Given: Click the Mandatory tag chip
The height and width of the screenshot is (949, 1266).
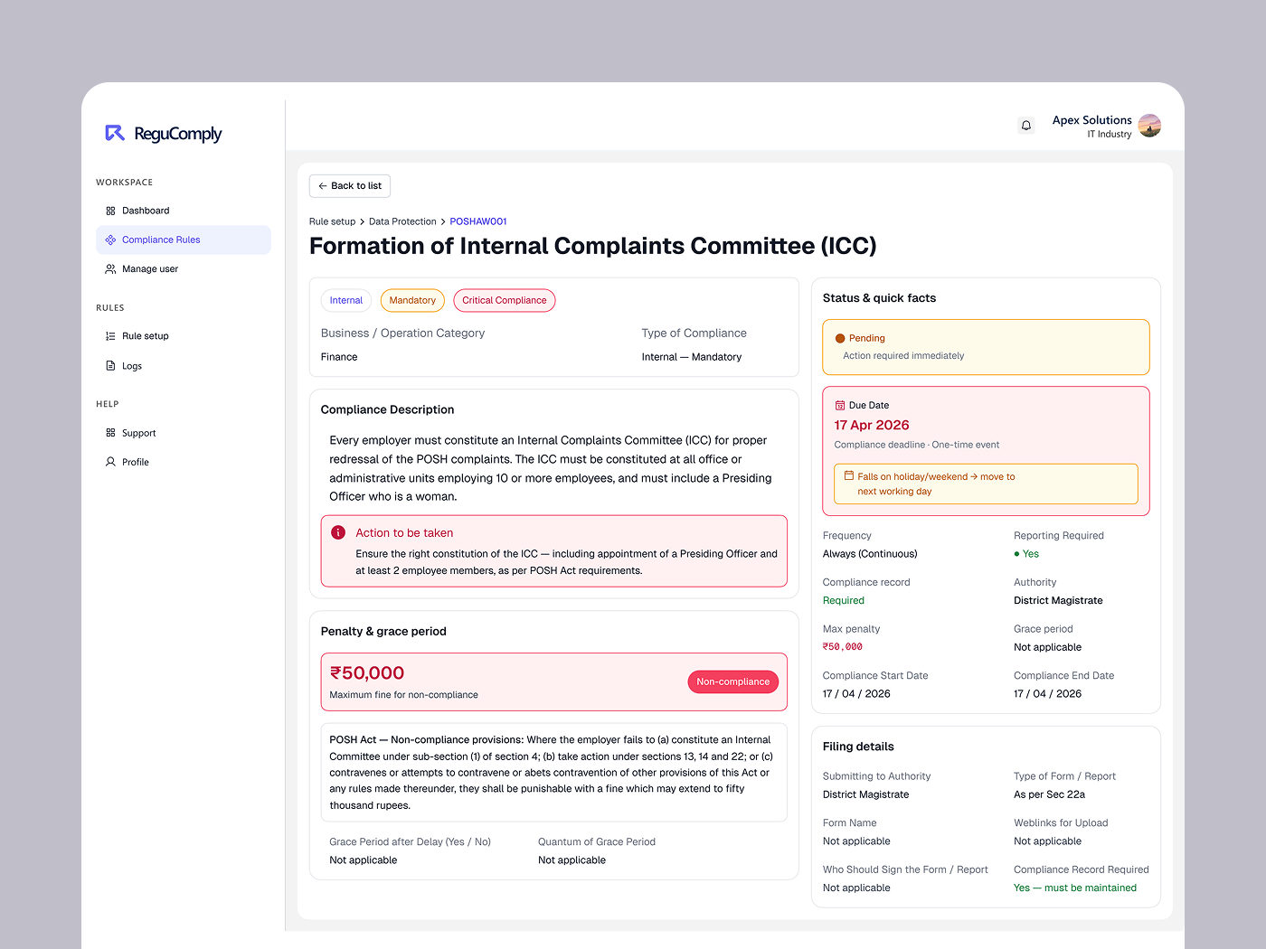Looking at the screenshot, I should click(x=412, y=300).
